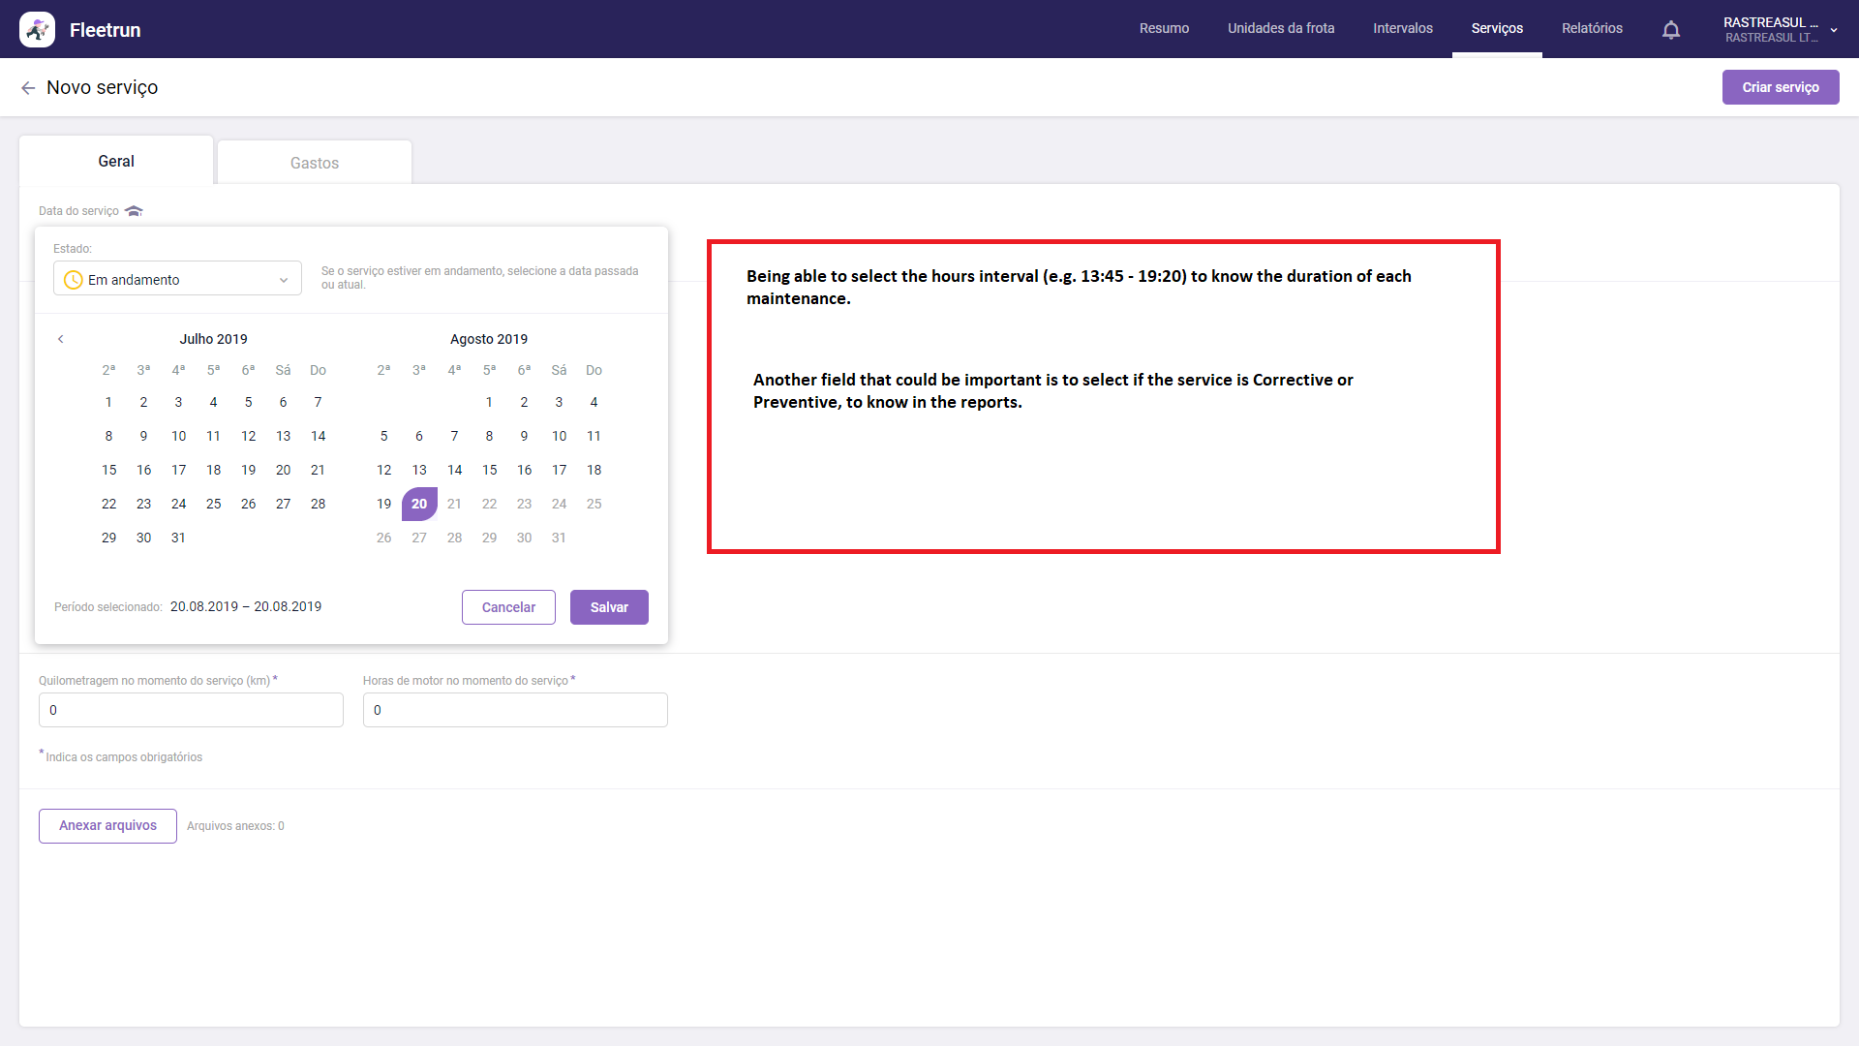The width and height of the screenshot is (1859, 1046).
Task: Select July 24 in the calendar
Action: point(178,504)
